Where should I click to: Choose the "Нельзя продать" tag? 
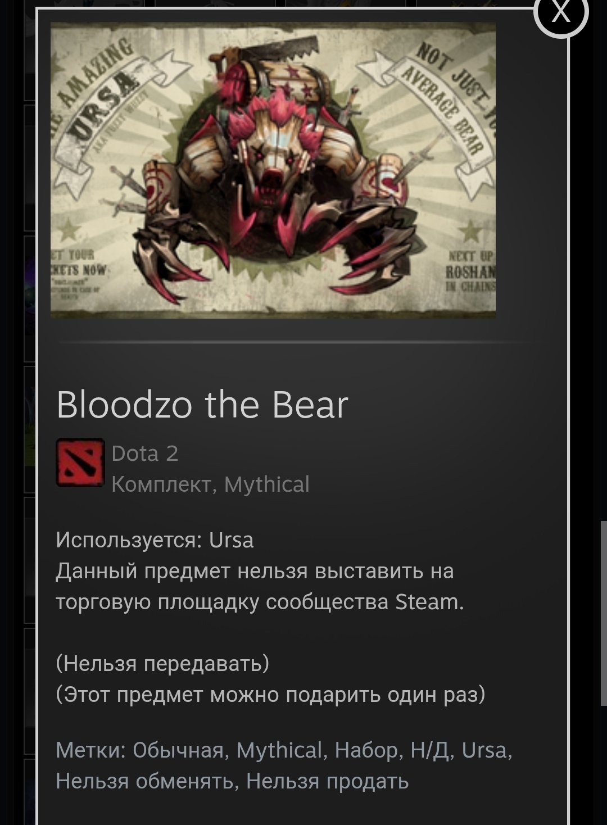pos(328,781)
